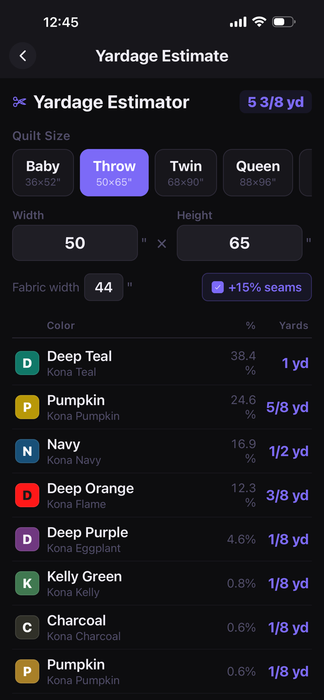Tap the battery indicator icon

[283, 22]
